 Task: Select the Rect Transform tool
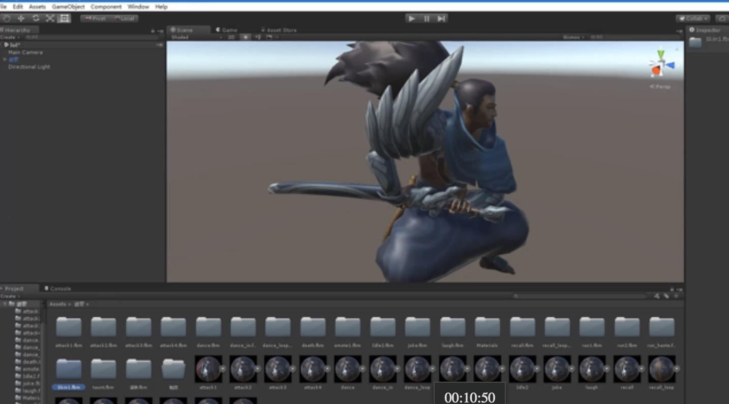(x=64, y=18)
